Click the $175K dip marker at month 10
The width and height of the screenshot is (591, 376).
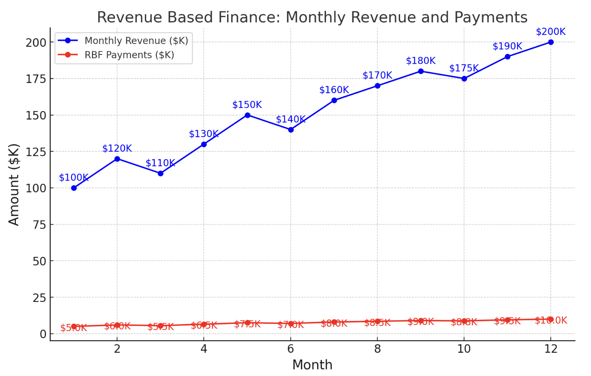pyautogui.click(x=464, y=78)
